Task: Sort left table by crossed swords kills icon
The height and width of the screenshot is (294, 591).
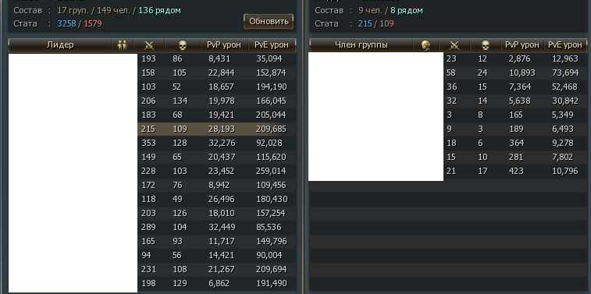Action: pos(149,45)
